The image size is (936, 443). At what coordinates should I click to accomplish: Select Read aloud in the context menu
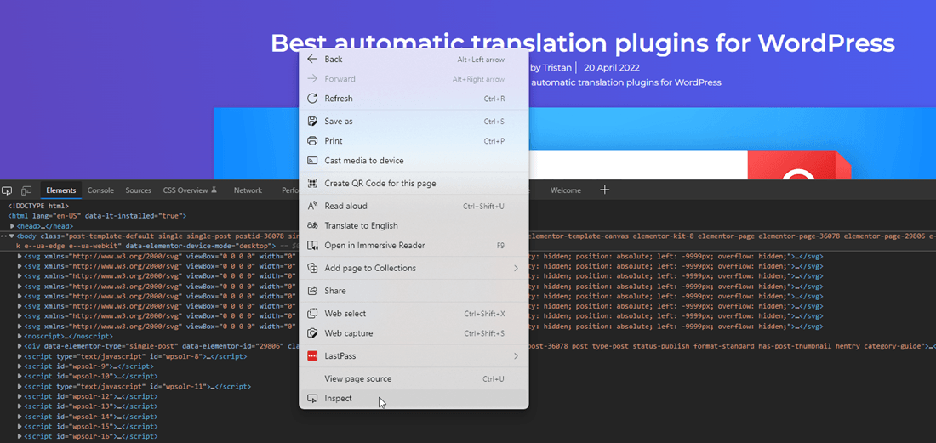(413, 206)
